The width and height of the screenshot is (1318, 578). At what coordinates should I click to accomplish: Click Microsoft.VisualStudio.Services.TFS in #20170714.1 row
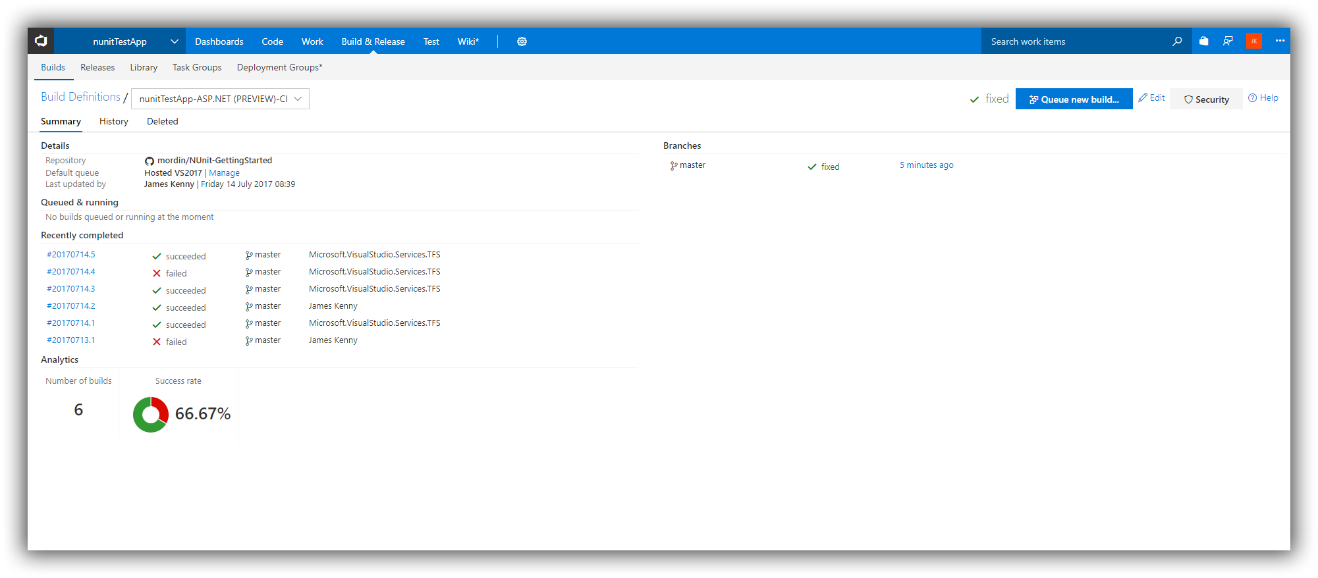(375, 323)
